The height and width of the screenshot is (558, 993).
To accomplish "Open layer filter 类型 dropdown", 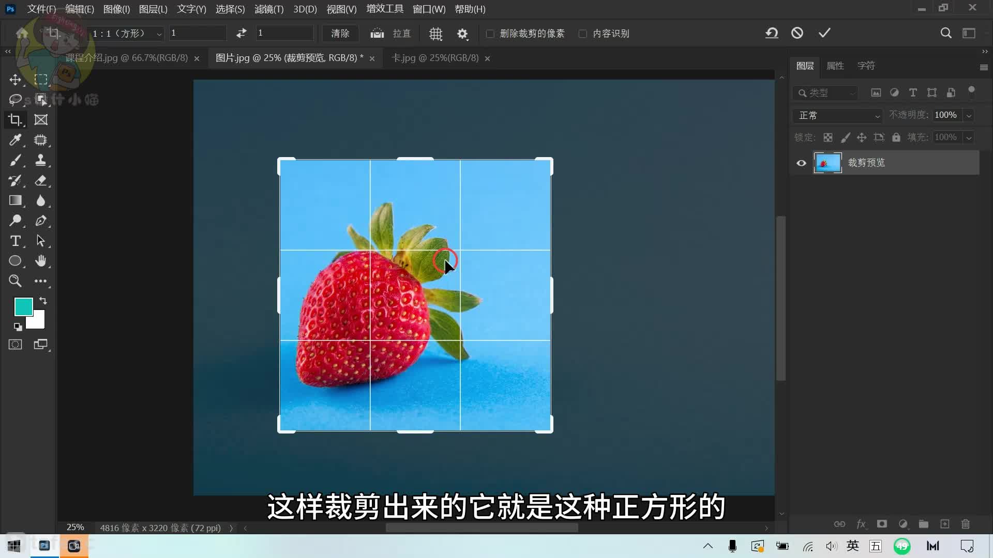I will (825, 93).
